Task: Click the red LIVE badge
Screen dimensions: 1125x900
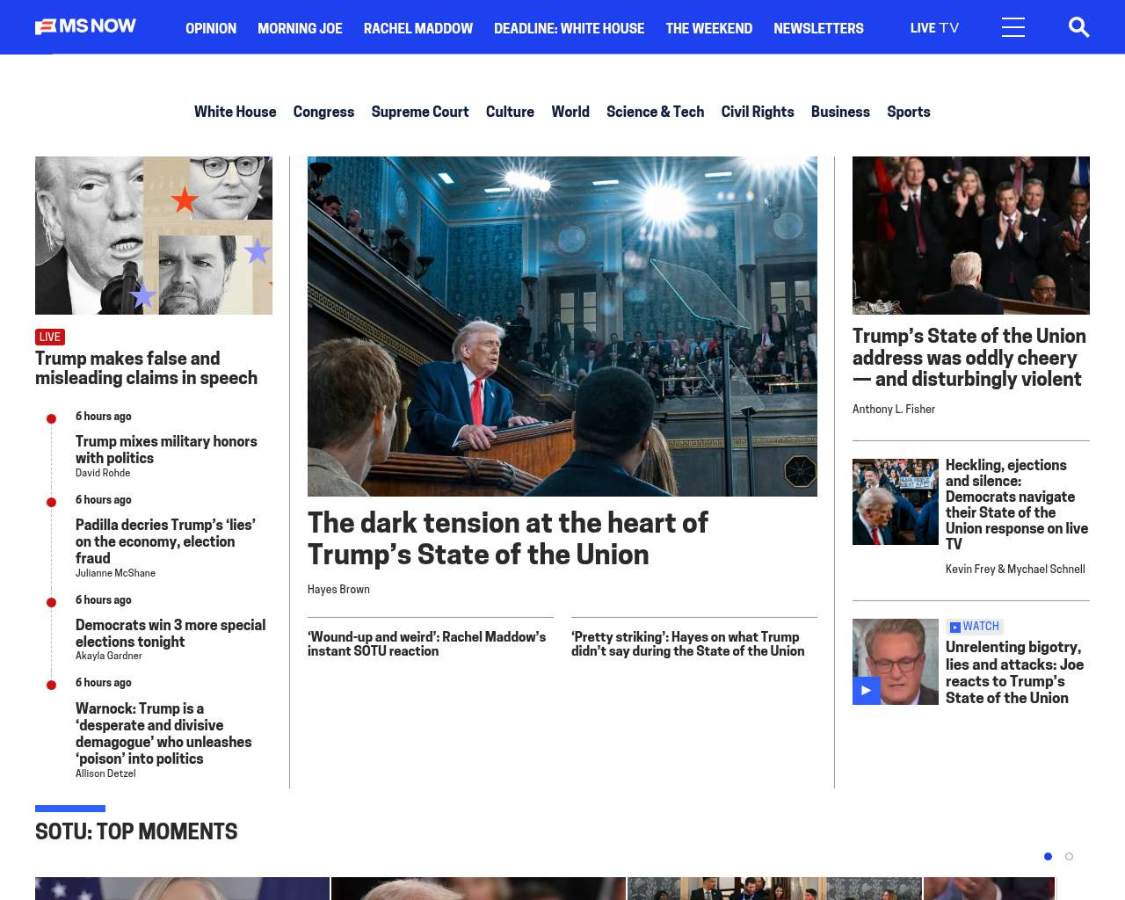Action: click(50, 337)
